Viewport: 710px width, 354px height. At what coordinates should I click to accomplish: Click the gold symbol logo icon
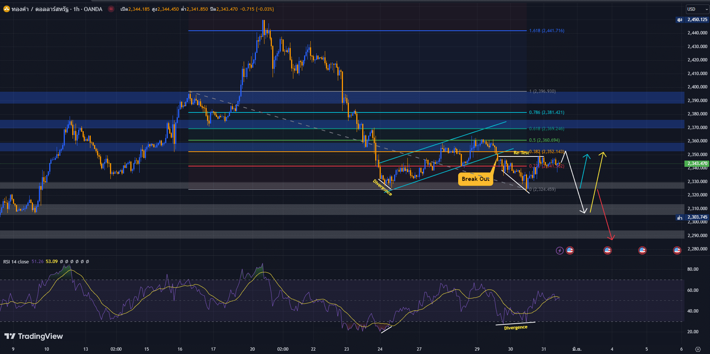tap(6, 9)
